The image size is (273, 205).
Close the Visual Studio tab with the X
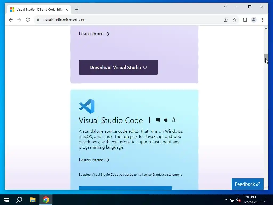click(66, 10)
